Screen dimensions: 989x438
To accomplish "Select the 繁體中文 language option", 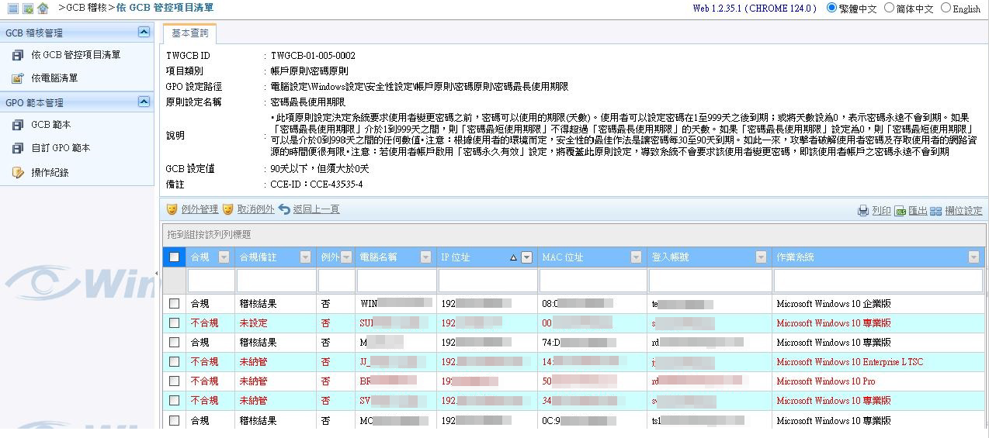I will click(x=832, y=8).
